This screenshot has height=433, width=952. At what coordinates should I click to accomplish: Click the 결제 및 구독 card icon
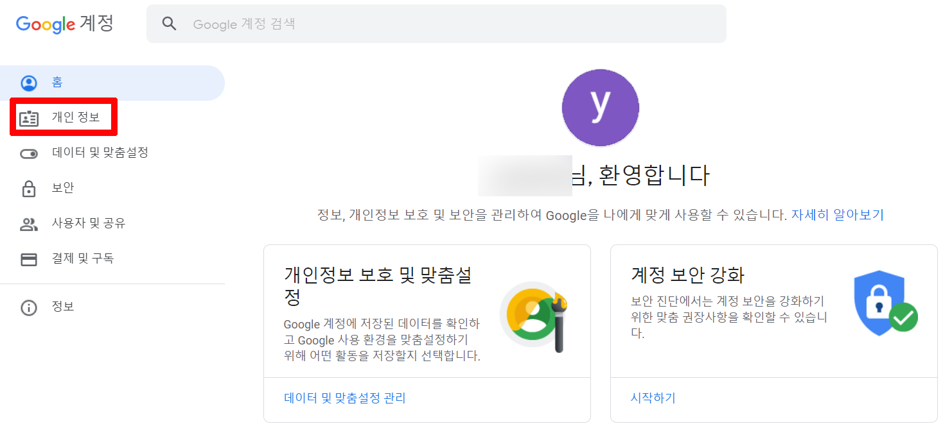[29, 259]
